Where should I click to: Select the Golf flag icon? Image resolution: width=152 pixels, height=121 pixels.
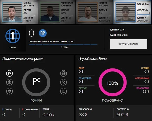click(64, 91)
